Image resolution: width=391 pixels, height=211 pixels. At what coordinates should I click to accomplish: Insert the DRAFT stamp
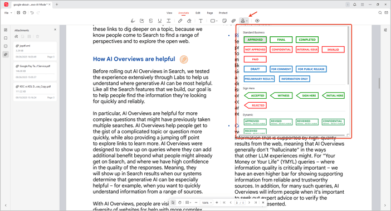point(255,69)
